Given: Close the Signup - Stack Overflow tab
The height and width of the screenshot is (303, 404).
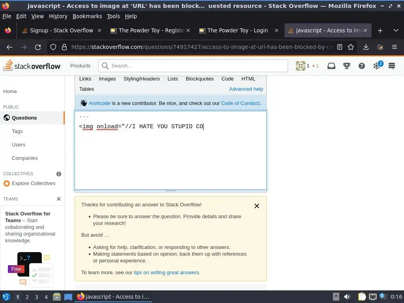Looking at the screenshot, I should tap(99, 30).
